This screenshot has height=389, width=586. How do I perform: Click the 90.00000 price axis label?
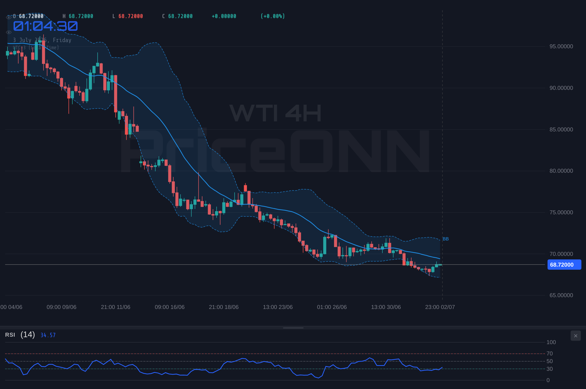pos(561,88)
